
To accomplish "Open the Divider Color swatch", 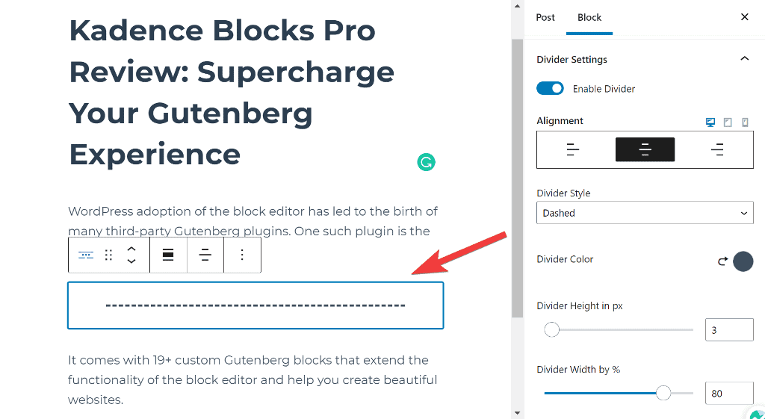I will [x=743, y=261].
